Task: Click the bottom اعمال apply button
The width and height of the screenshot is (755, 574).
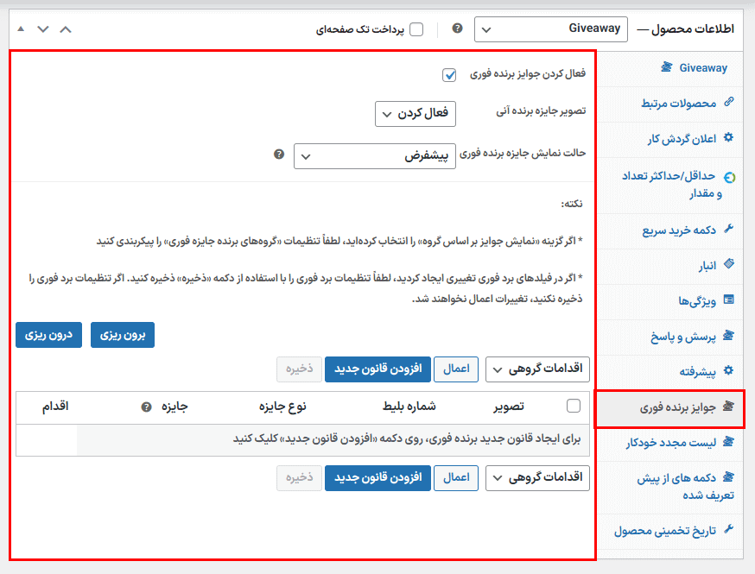Action: pos(454,477)
